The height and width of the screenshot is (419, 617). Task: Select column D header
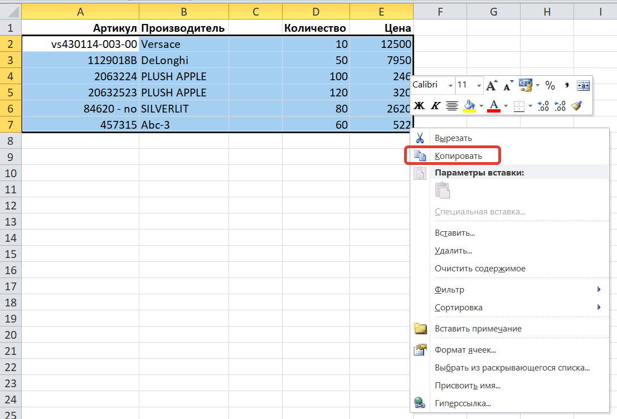point(316,11)
